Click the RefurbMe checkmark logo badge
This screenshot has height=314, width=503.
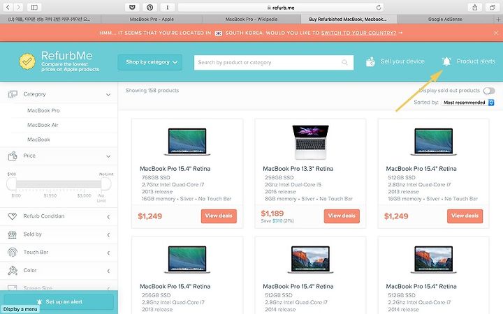click(x=27, y=61)
